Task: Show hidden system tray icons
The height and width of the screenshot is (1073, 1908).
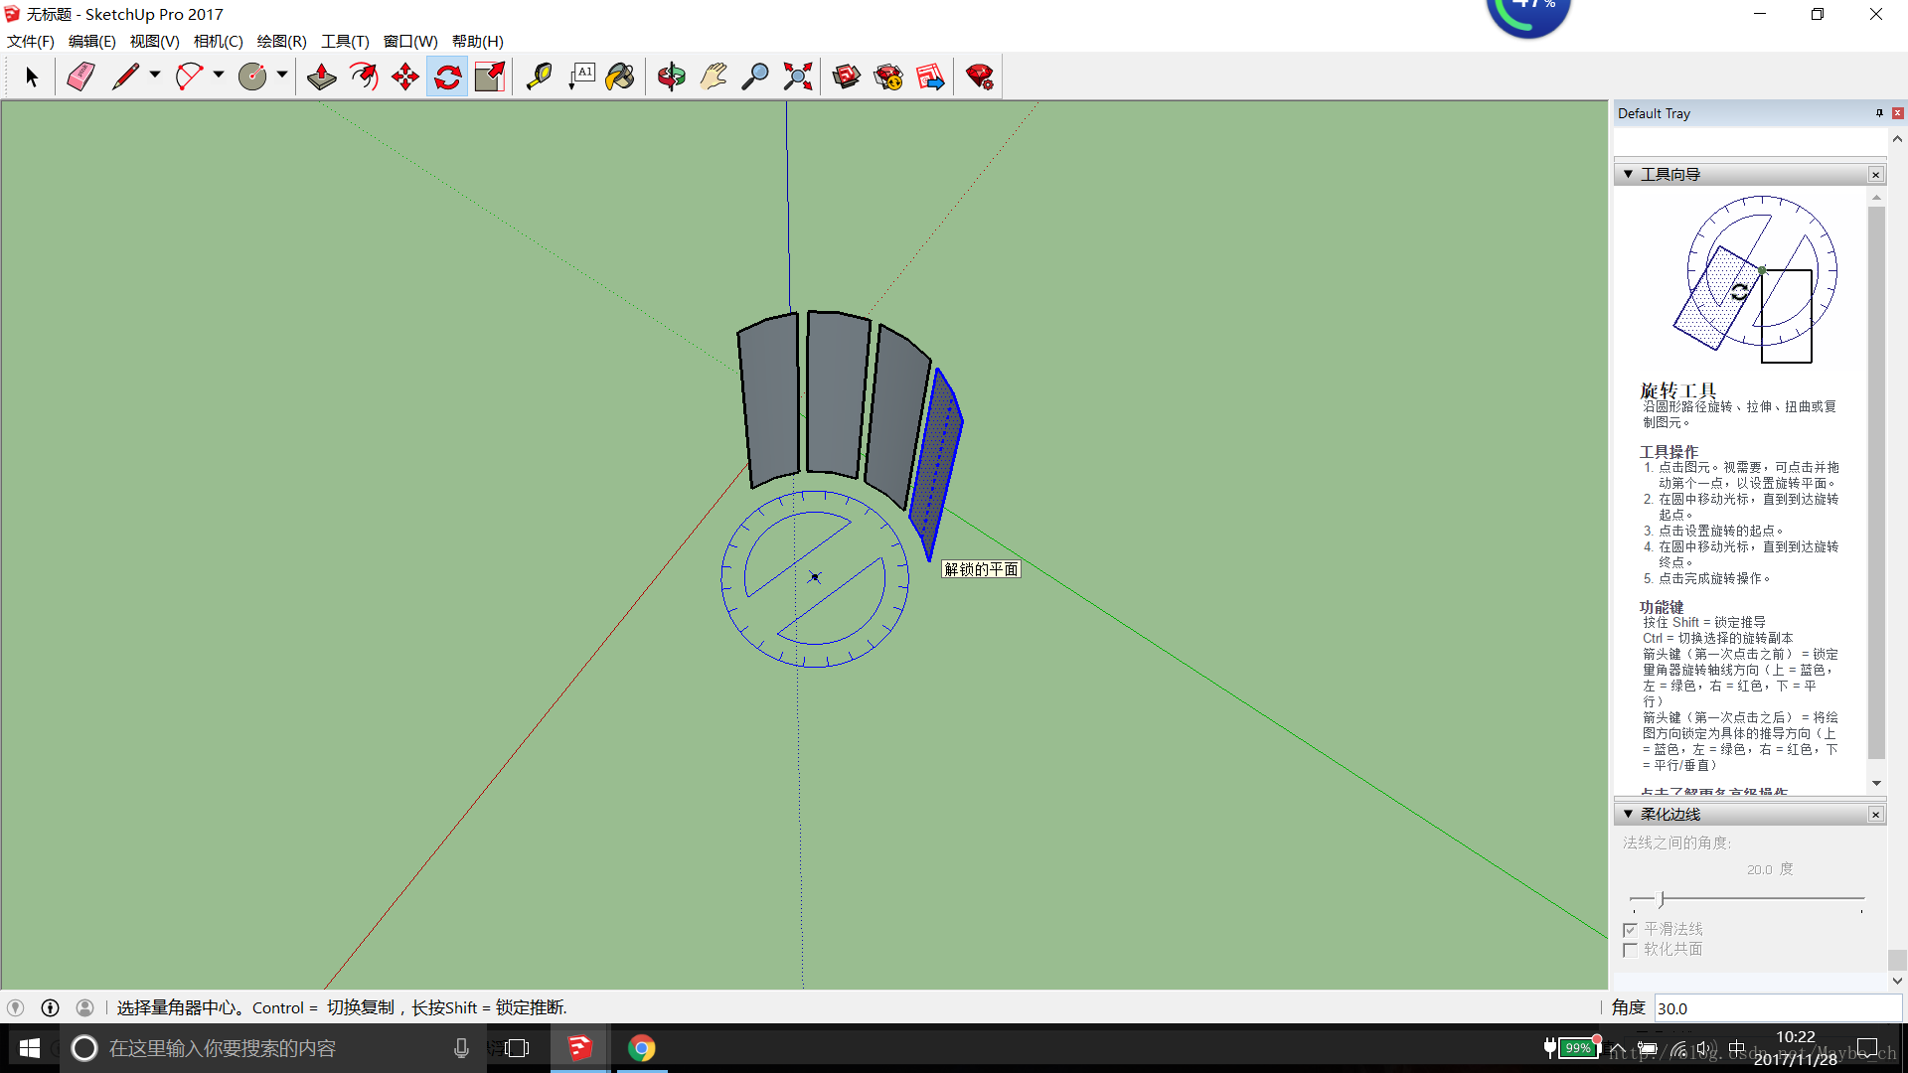Action: tap(1618, 1049)
